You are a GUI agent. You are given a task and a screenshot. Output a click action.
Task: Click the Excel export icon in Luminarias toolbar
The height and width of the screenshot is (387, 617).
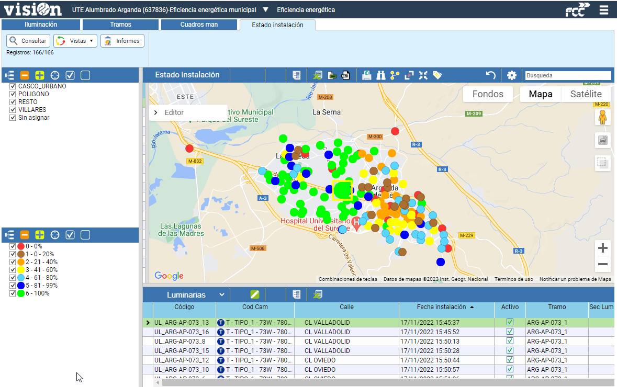(x=318, y=295)
